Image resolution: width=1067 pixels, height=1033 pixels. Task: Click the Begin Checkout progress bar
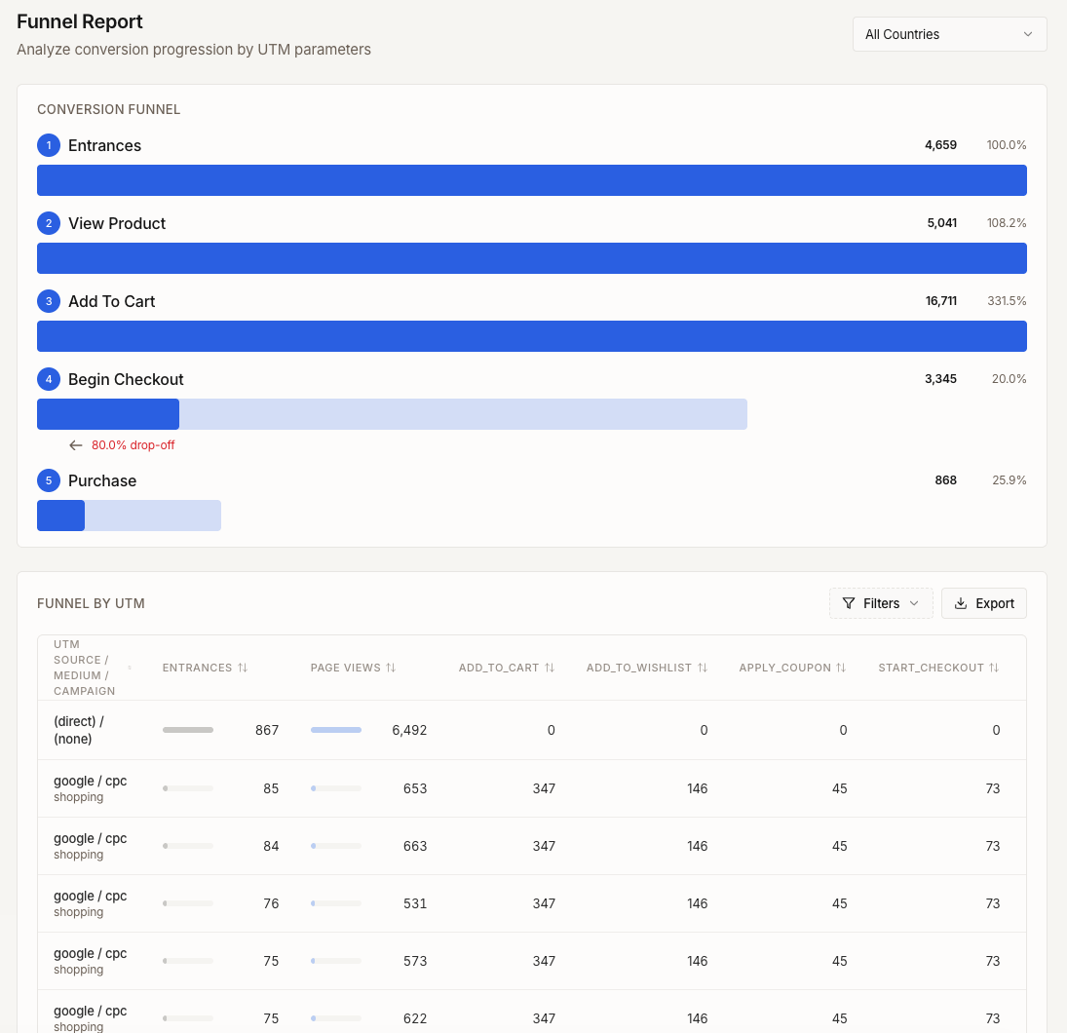[x=392, y=413]
